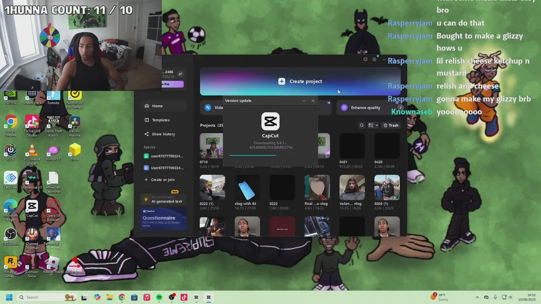Select the Microsoft Edge desktop icon

11,211
